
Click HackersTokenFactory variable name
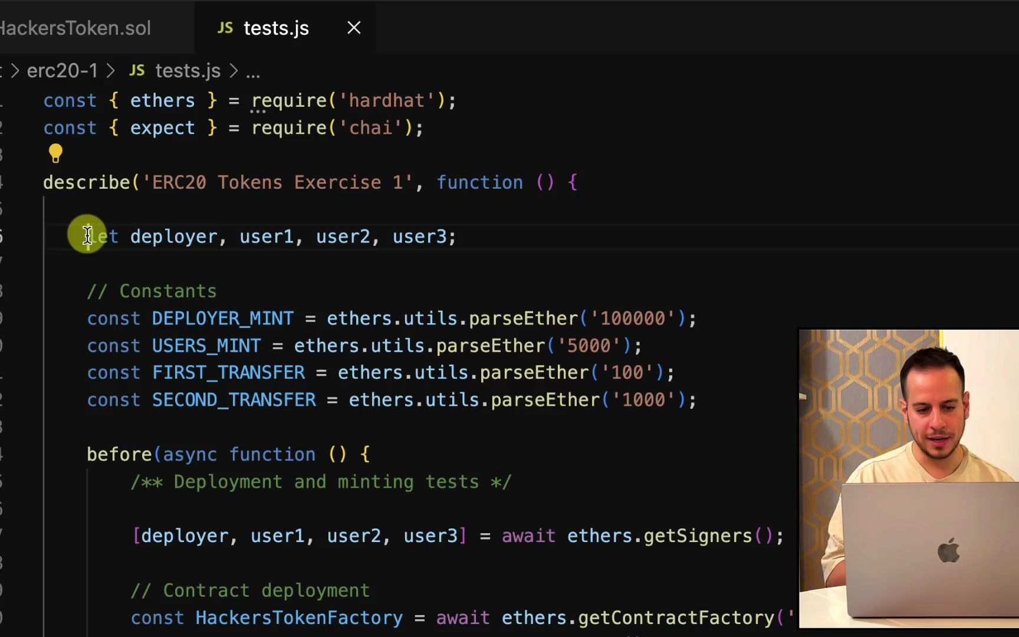click(x=299, y=618)
